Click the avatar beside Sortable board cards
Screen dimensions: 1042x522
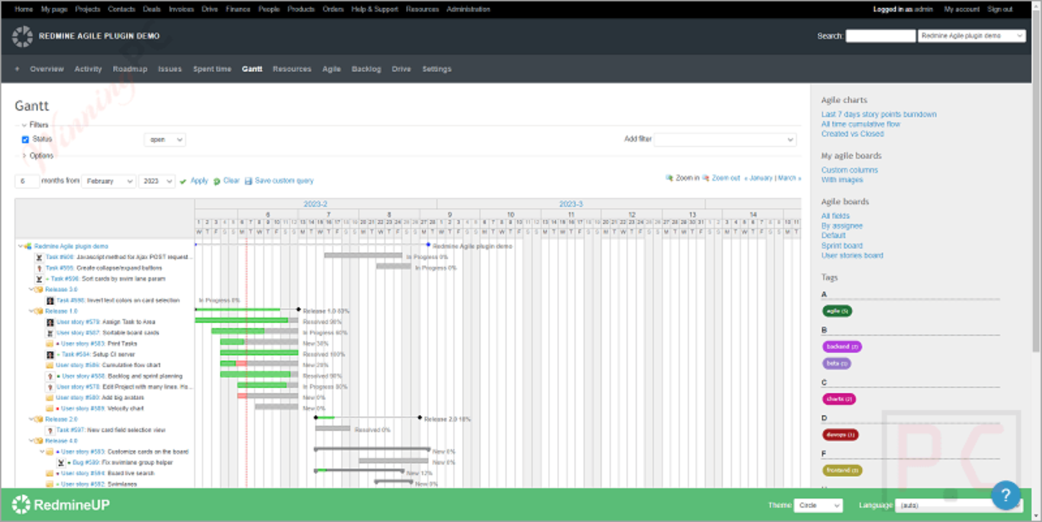coord(50,333)
